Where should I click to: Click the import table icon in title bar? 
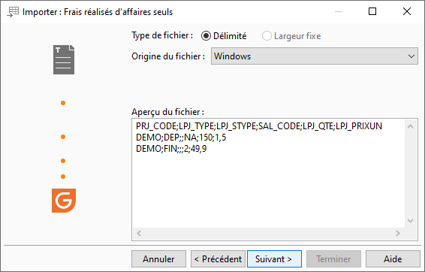pos(13,12)
